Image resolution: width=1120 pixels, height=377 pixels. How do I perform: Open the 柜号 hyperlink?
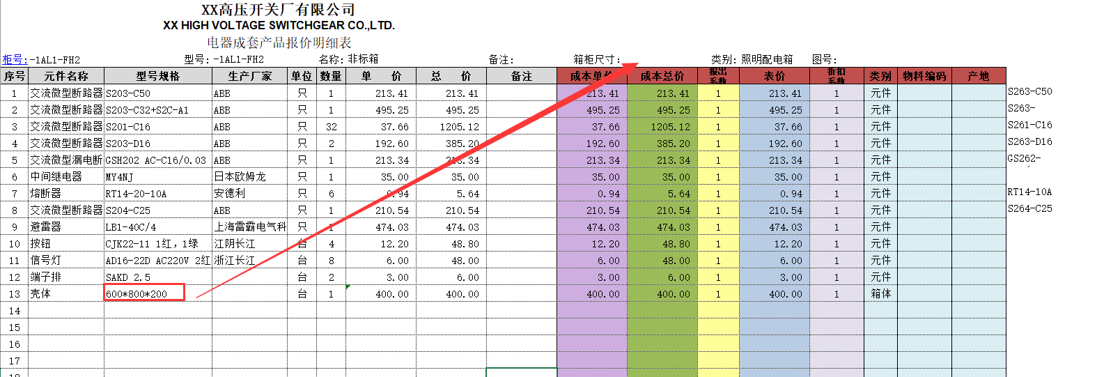click(x=15, y=60)
